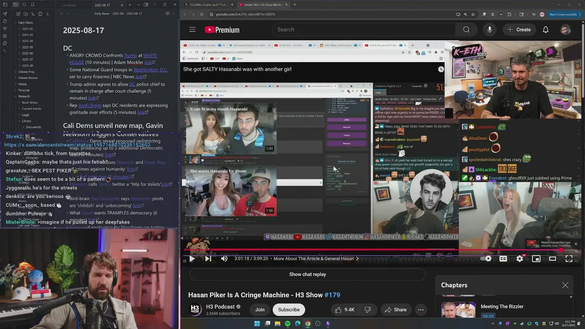Toggle reading view in Obsidian note

point(167,14)
